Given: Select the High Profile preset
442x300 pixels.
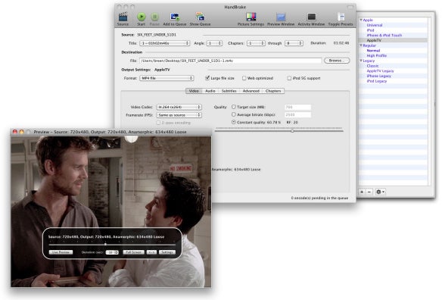Looking at the screenshot, I should (x=377, y=55).
